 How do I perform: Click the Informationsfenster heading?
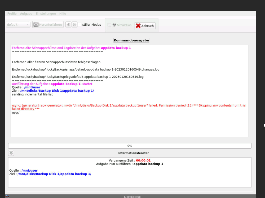[x=134, y=153]
